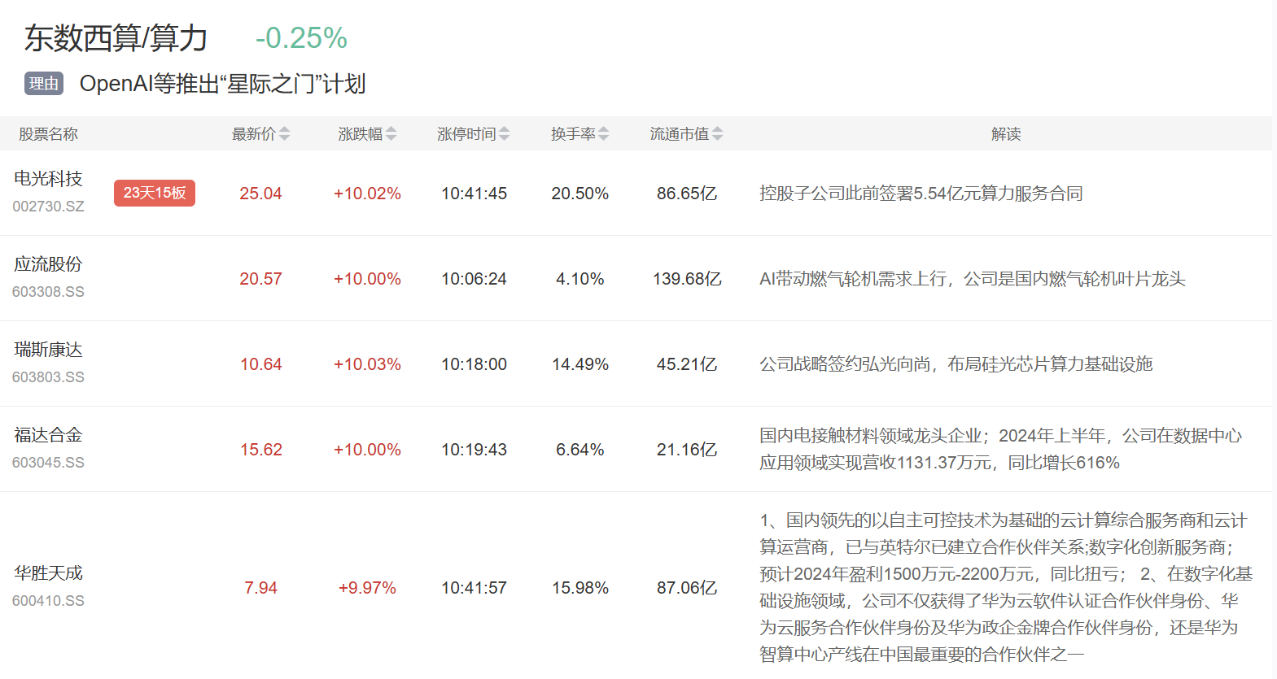Open 福达合金 stock name link
1277x679 pixels.
(48, 435)
